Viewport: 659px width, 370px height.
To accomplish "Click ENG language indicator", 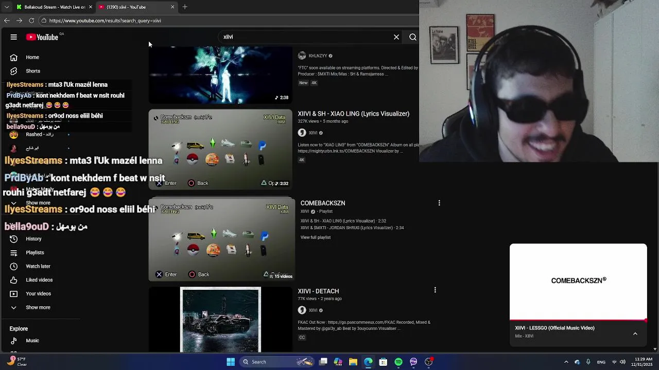I will point(601,362).
